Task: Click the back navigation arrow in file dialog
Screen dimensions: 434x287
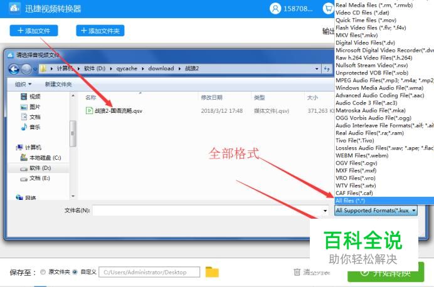Action: (14, 69)
